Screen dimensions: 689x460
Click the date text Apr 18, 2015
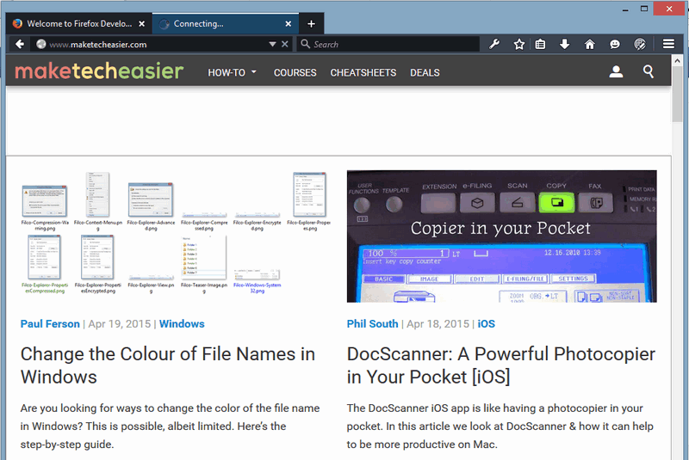tap(438, 323)
